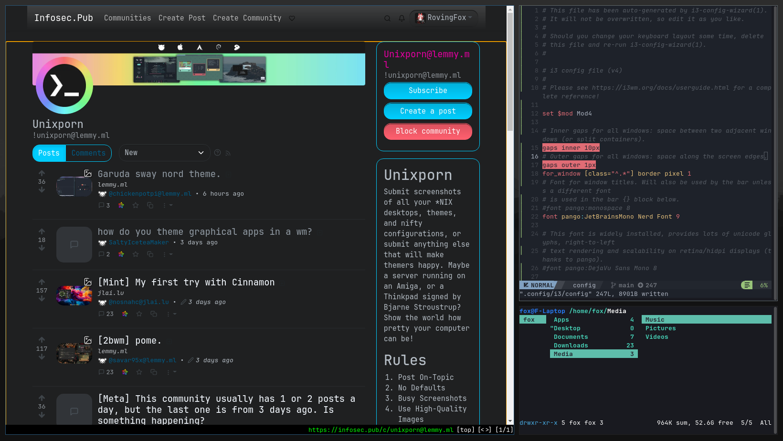This screenshot has height=441, width=783.
Task: Open the @nosnahc@jlai.lu author link
Action: (x=138, y=302)
